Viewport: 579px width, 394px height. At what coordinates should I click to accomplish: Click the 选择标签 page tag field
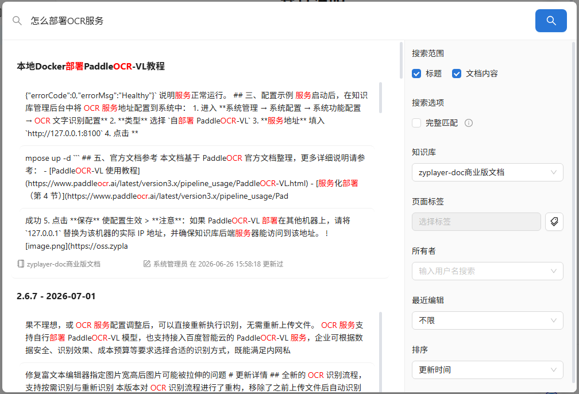[476, 222]
